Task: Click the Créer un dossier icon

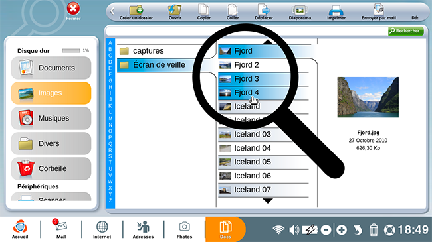Action: coord(136,10)
